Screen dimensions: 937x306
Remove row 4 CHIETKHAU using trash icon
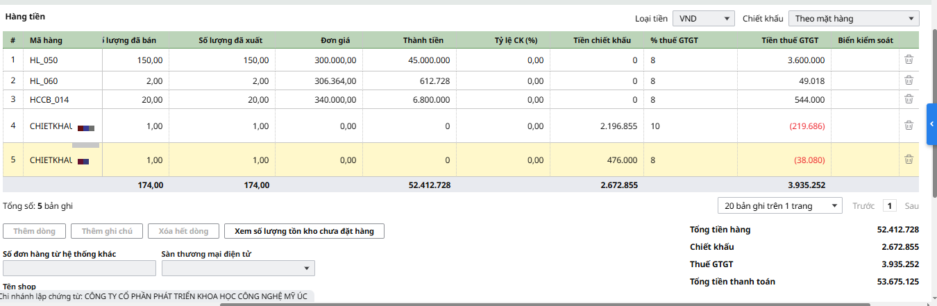pyautogui.click(x=909, y=126)
